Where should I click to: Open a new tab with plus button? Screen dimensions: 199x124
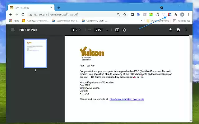(58, 8)
